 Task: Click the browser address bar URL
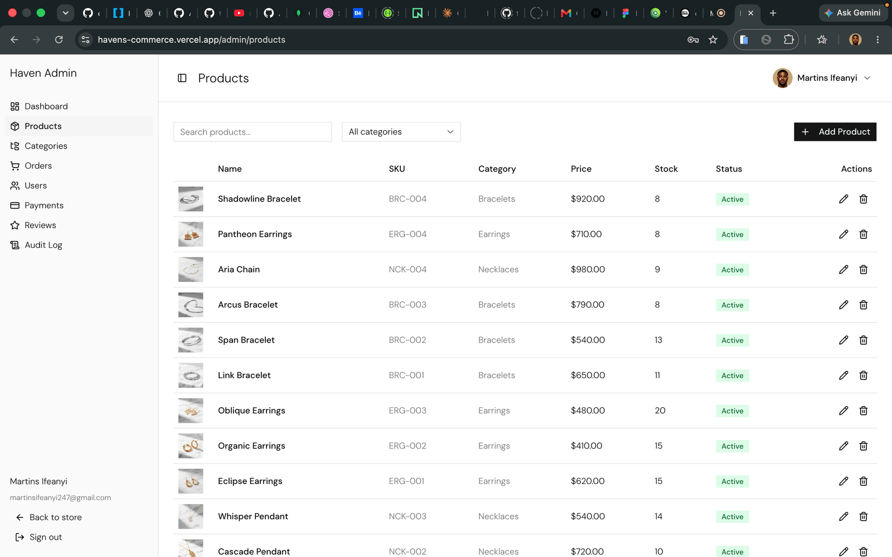191,40
